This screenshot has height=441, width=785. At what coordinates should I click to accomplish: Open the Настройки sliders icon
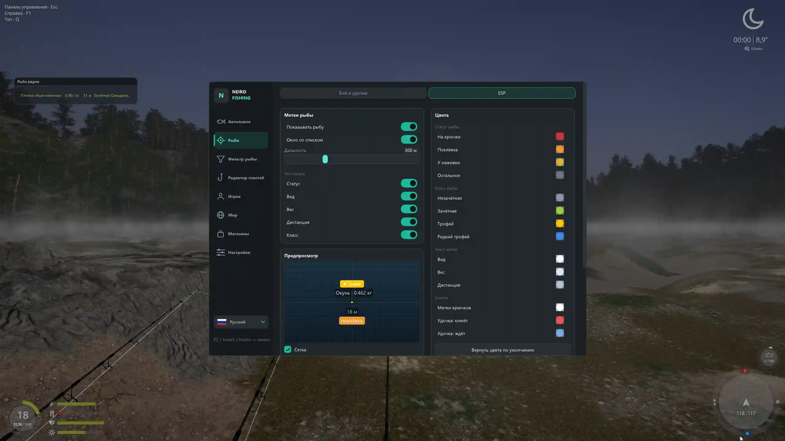point(220,252)
